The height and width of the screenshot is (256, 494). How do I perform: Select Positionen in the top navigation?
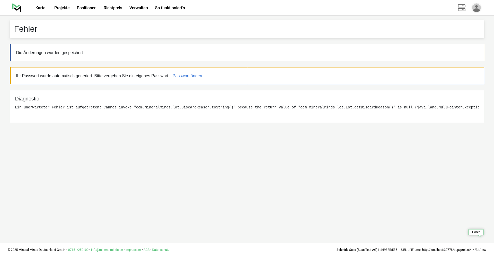86,8
